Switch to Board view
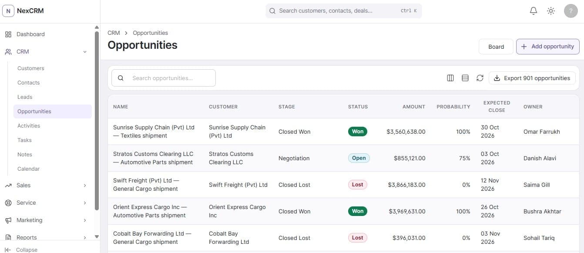The height and width of the screenshot is (253, 584). [x=496, y=47]
